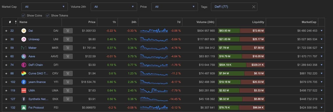Star DeFi Chain in the watchlist column
333x112 pixels.
click(6, 65)
